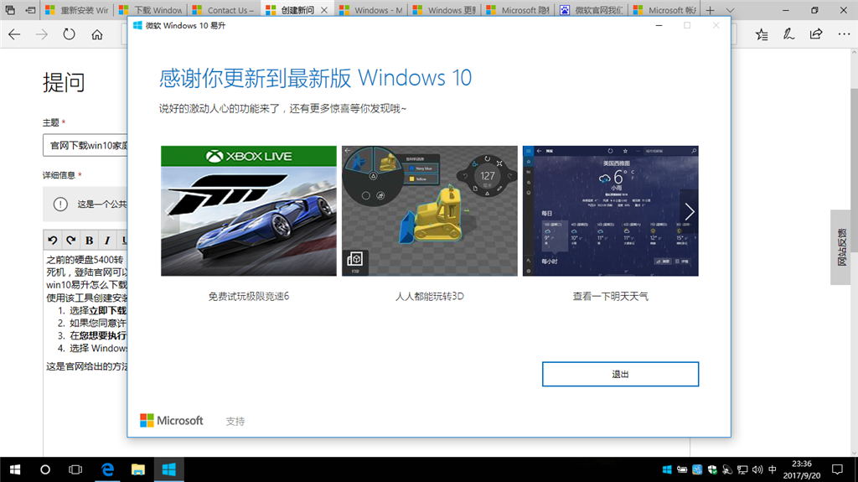Minimize the Windows 10 易升 dialog
Image resolution: width=858 pixels, height=482 pixels.
tap(659, 25)
